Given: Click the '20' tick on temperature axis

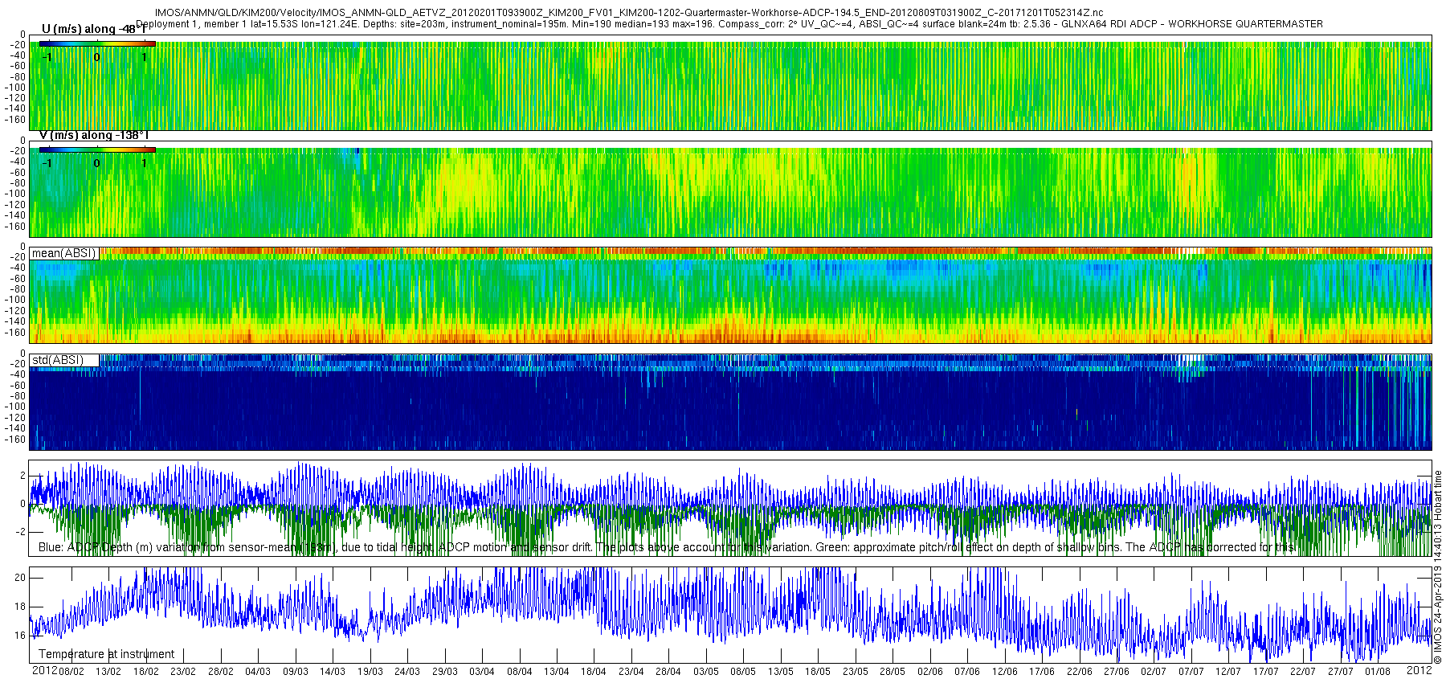Looking at the screenshot, I should tap(20, 578).
